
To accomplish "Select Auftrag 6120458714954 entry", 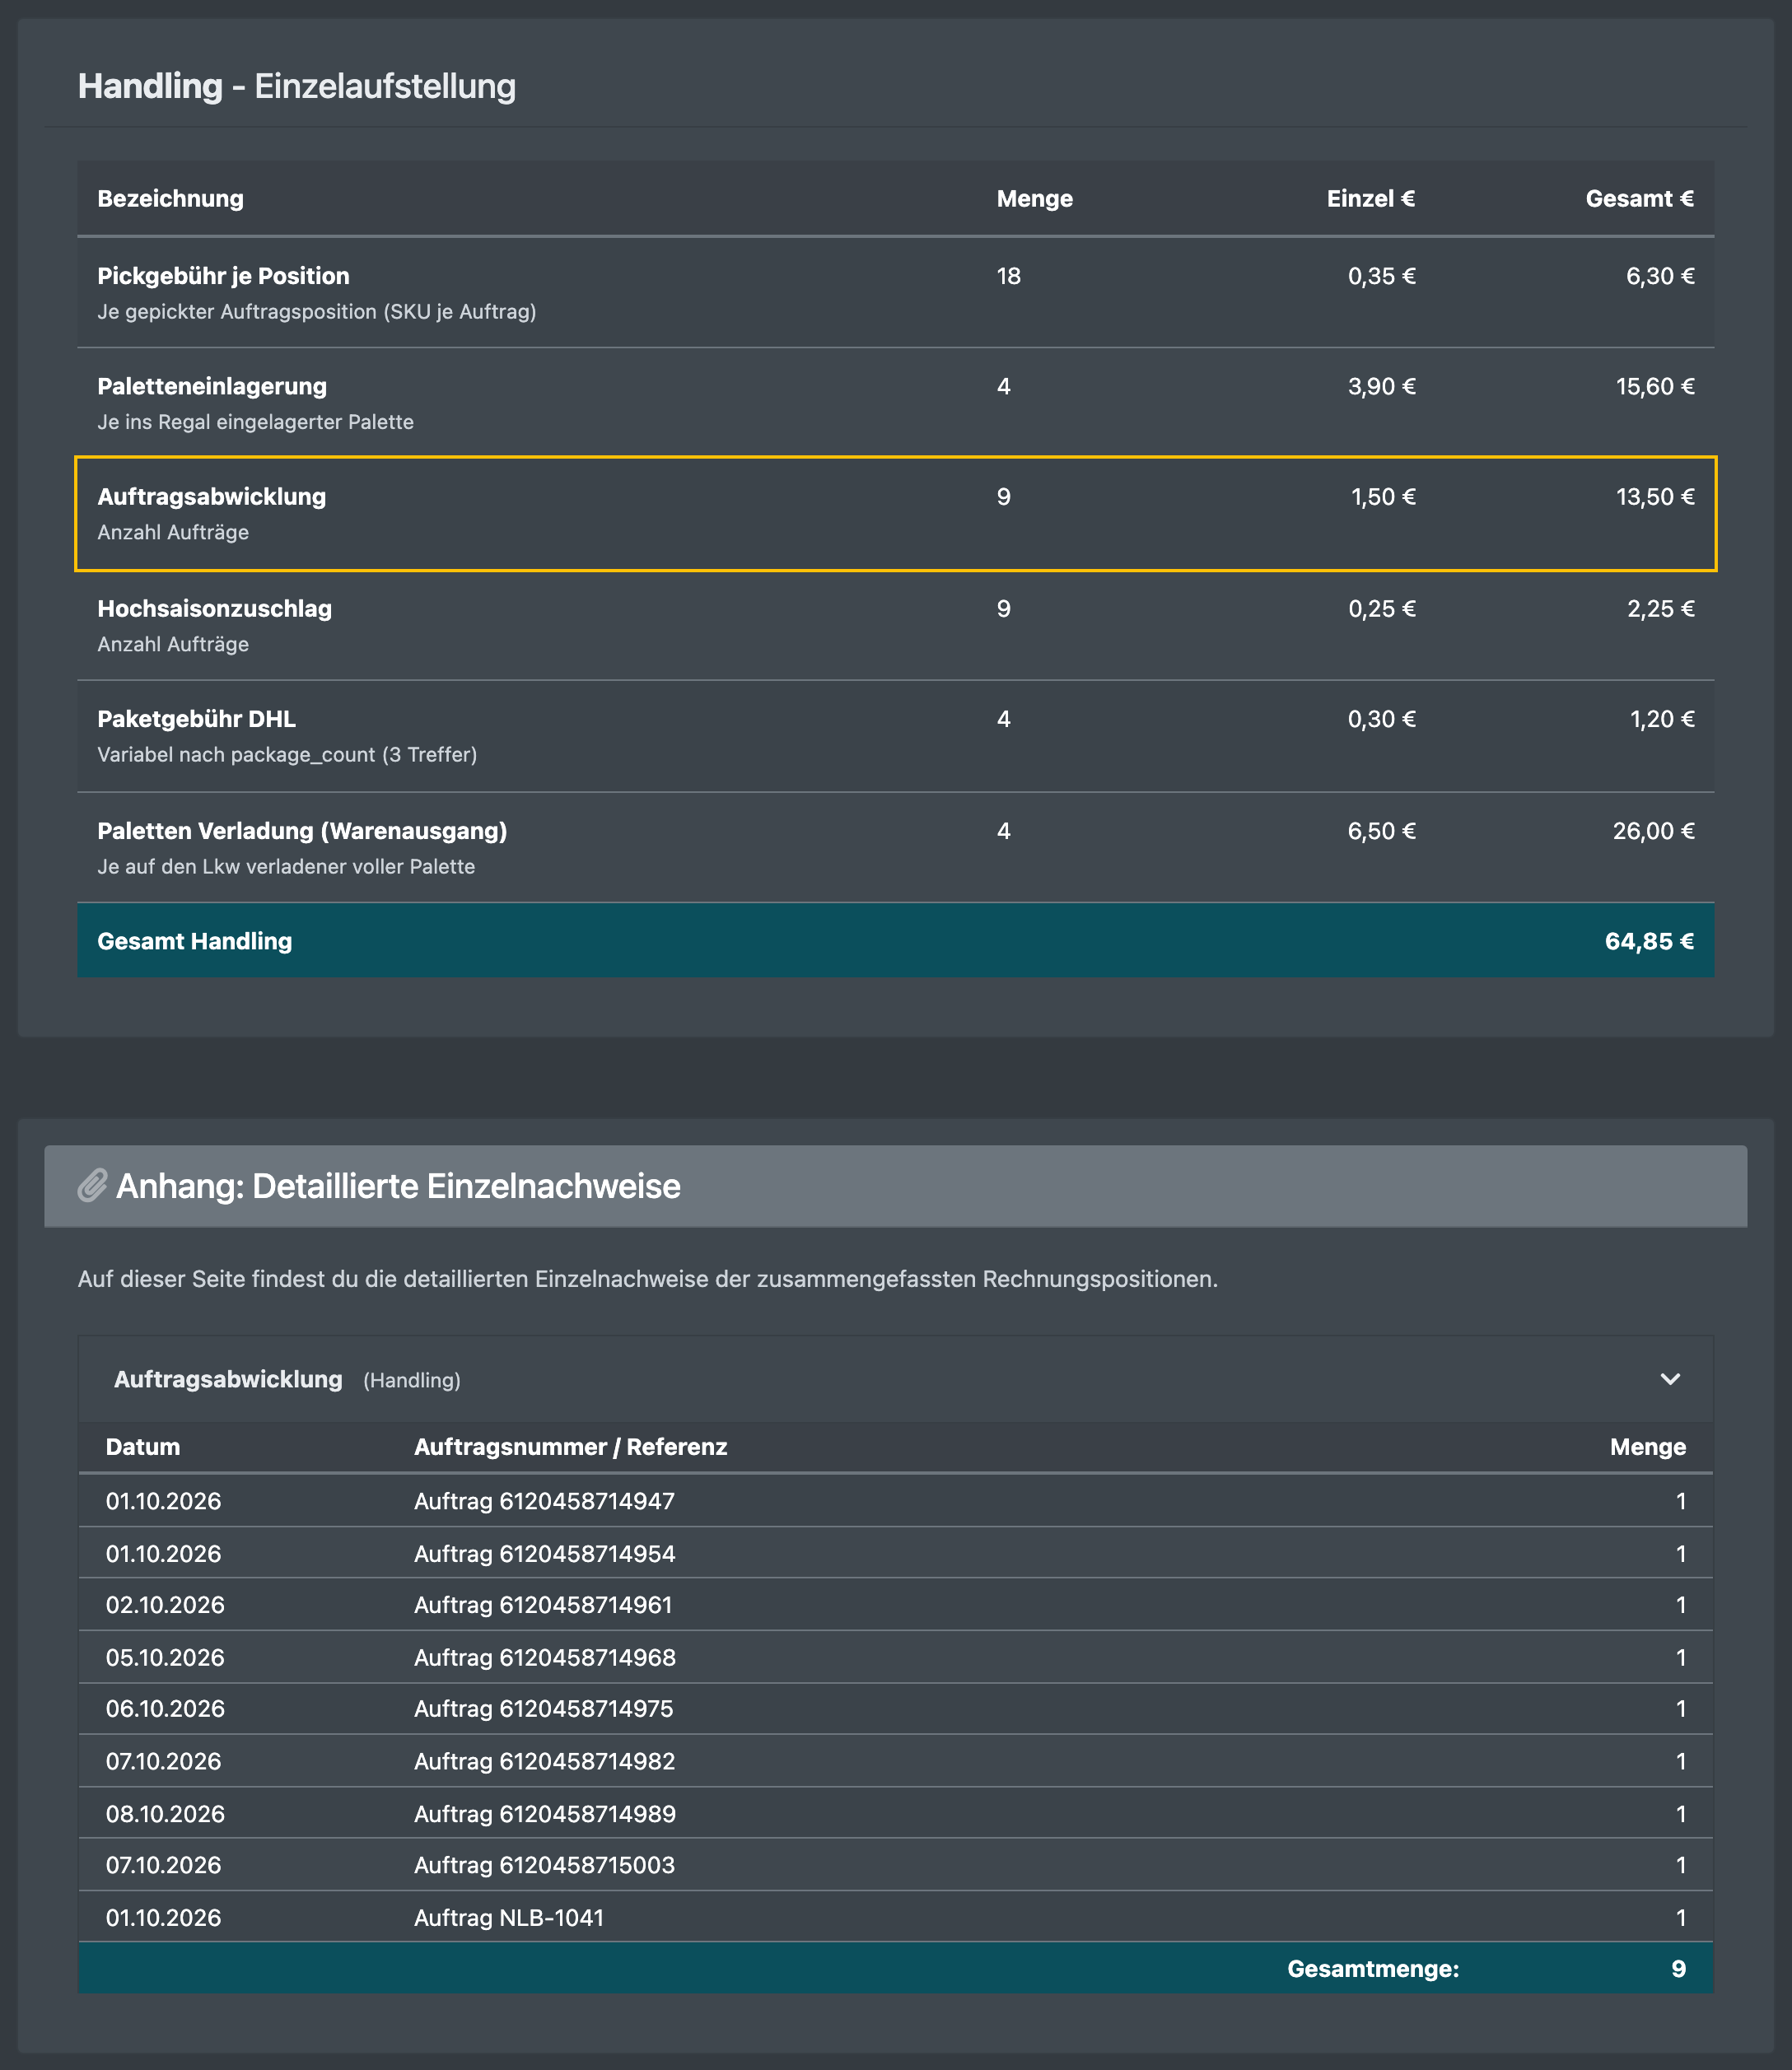I will pos(544,1554).
